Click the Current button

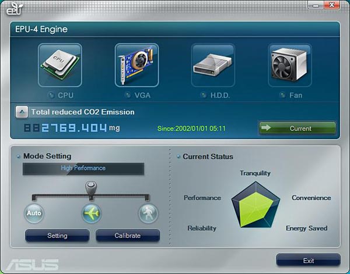click(297, 128)
